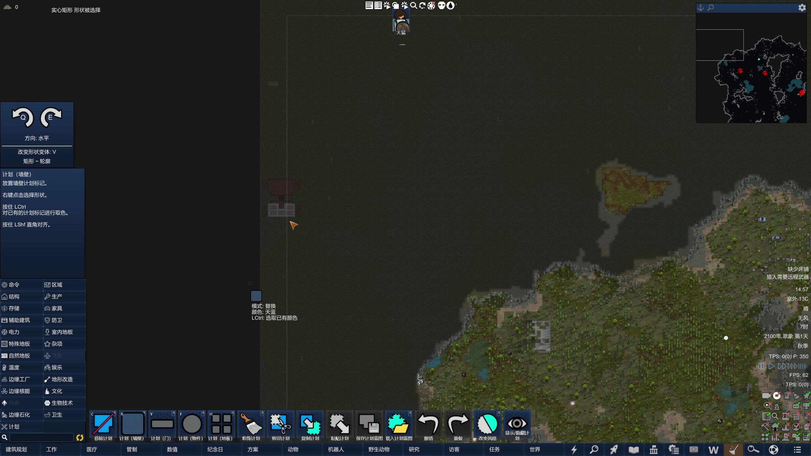Click the dollar sign icon
Screen dimensions: 811x456
(786, 406)
